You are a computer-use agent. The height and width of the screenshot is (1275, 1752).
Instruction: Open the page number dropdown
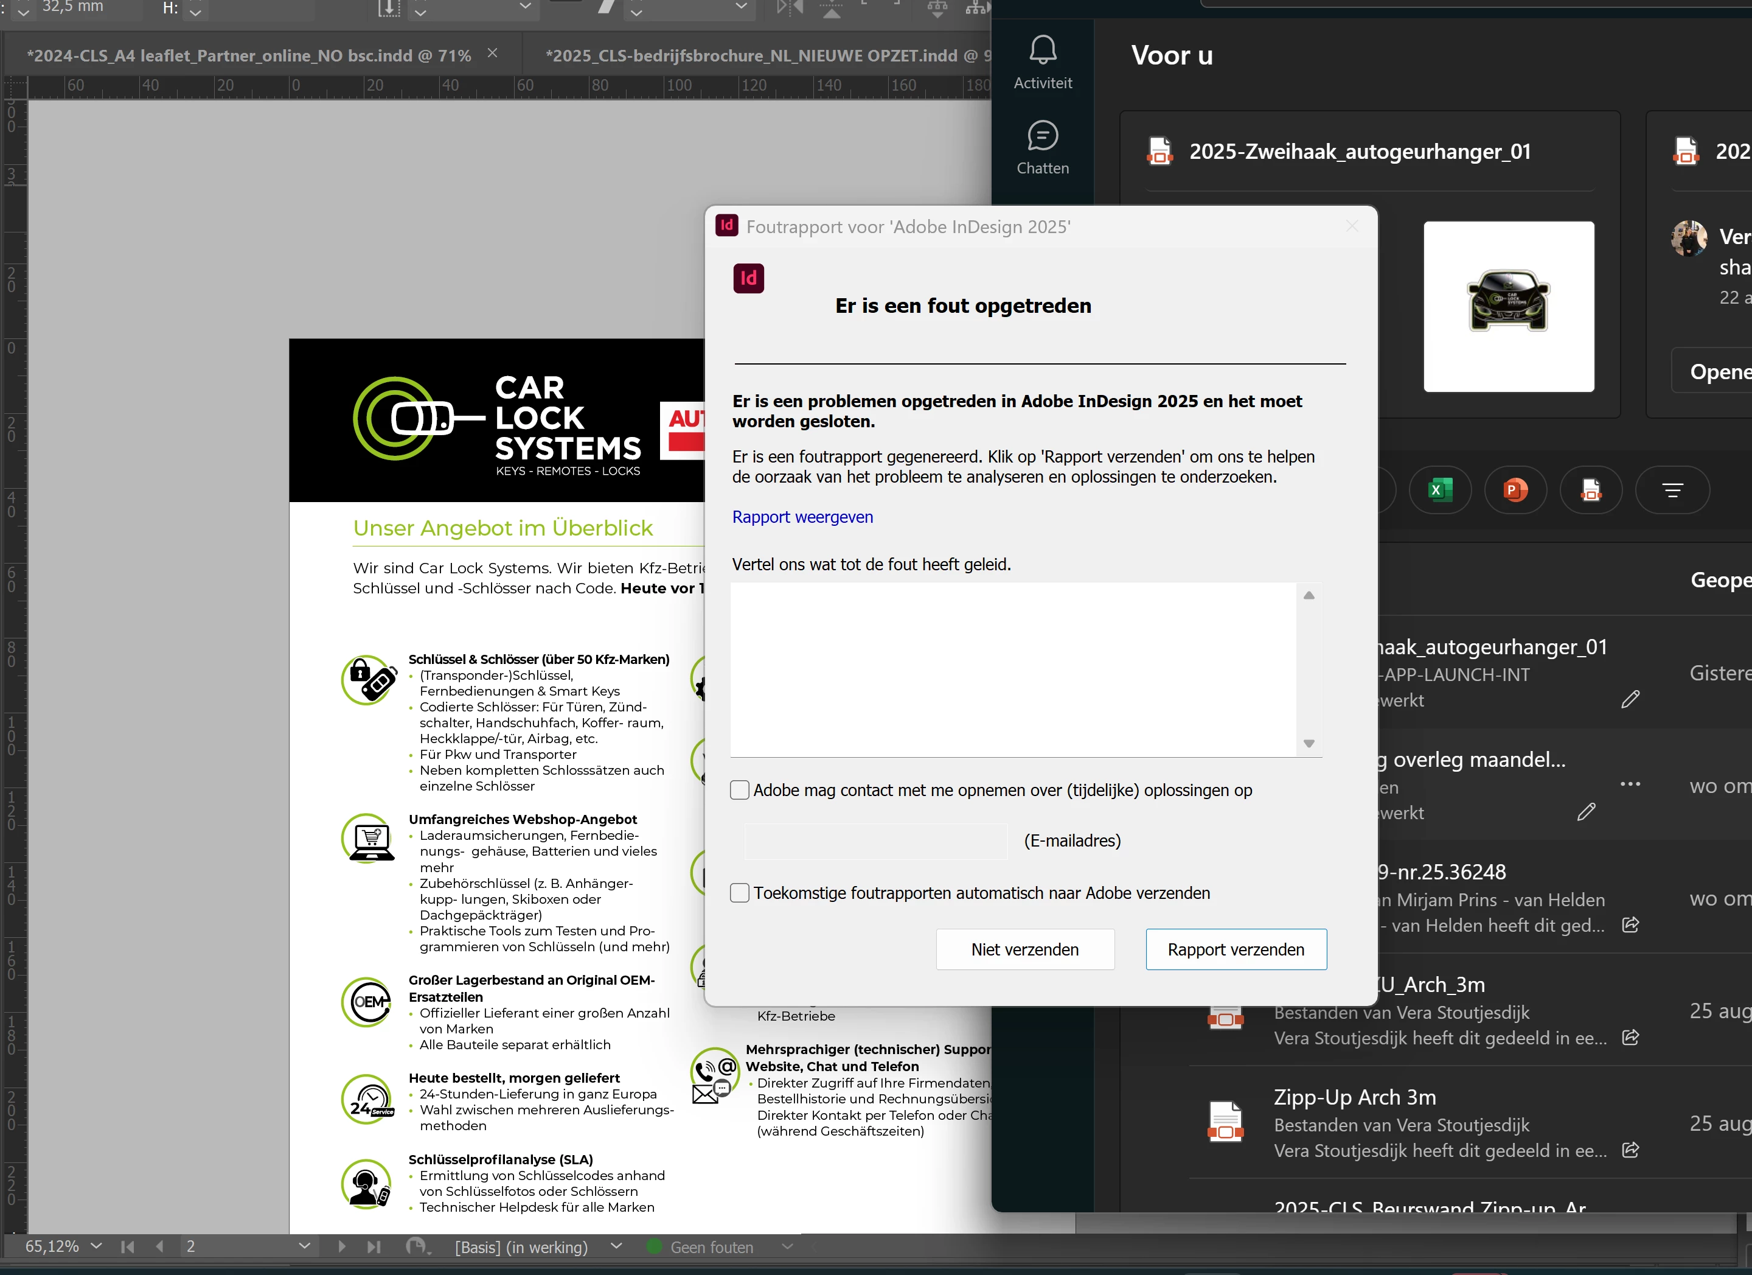click(304, 1246)
